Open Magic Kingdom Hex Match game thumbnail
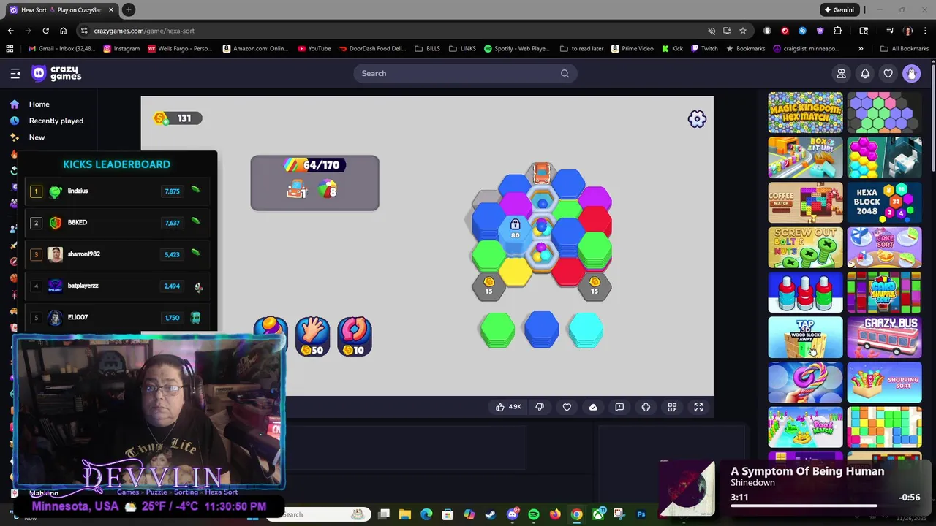The image size is (936, 526). [805, 113]
